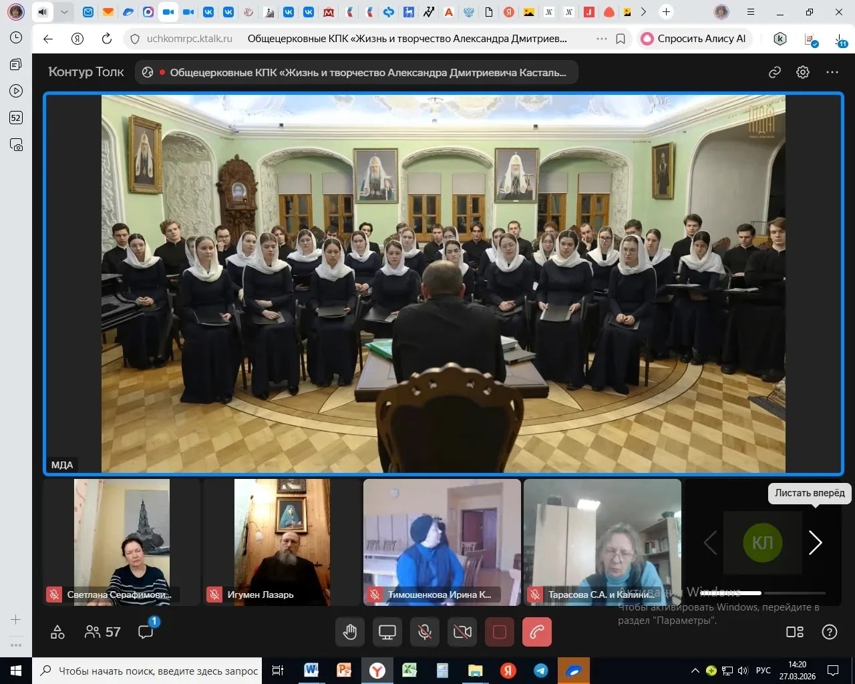Toggle the camera on or off

click(462, 632)
